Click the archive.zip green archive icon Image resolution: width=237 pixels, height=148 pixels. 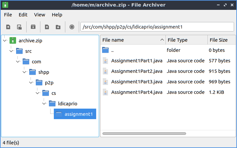tap(13, 40)
